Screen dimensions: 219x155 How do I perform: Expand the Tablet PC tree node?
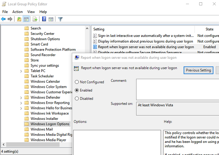pos(21,71)
